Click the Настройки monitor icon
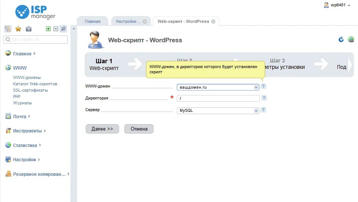The height and width of the screenshot is (202, 358). [x=8, y=159]
